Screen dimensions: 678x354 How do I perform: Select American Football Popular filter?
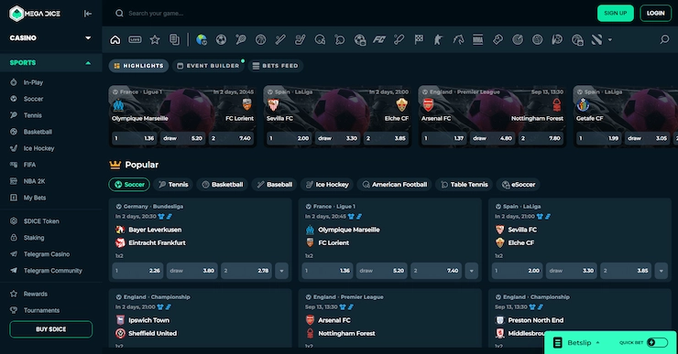tap(394, 185)
